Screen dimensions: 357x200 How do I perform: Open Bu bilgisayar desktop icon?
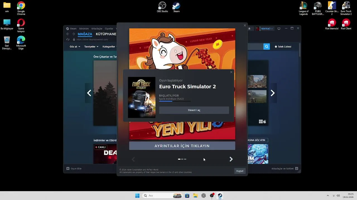tap(7, 24)
